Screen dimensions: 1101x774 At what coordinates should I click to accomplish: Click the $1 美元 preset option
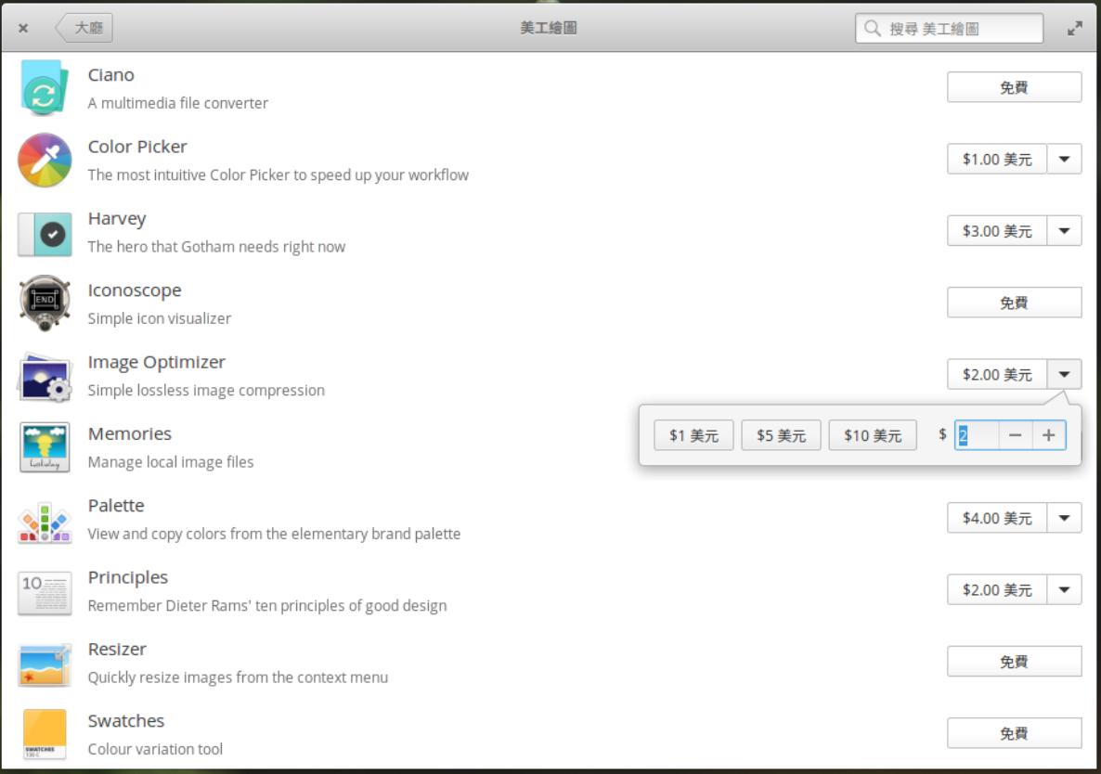pos(693,434)
